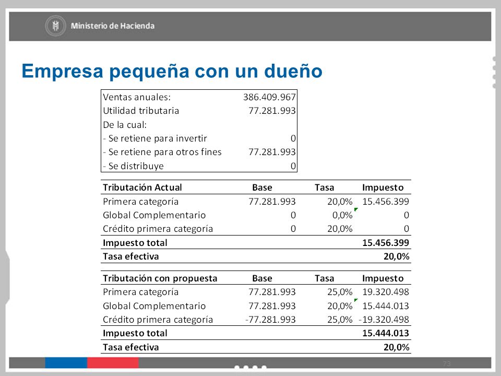This screenshot has height=376, width=501.
Task: Click '- Se retiene para invertir' label
Action: [x=155, y=138]
